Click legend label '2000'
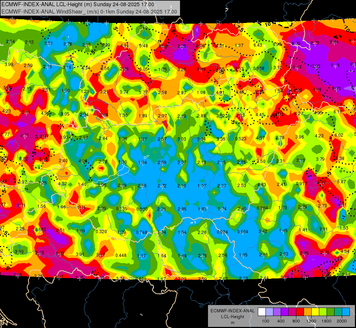 (341, 321)
